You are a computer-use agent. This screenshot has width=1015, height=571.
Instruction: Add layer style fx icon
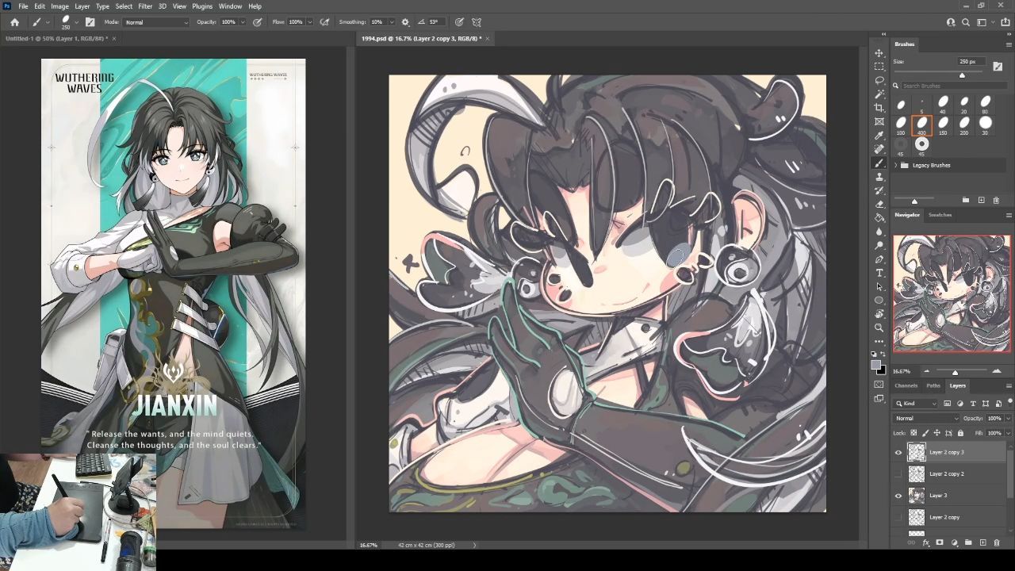tap(925, 542)
